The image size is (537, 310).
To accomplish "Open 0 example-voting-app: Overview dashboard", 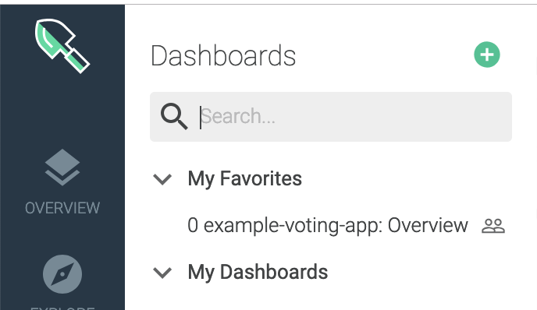I will tap(328, 226).
